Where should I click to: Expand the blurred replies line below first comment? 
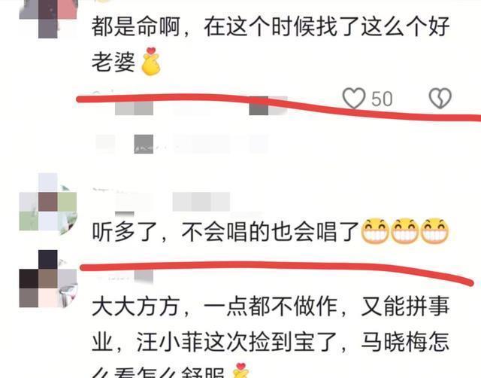(x=181, y=144)
